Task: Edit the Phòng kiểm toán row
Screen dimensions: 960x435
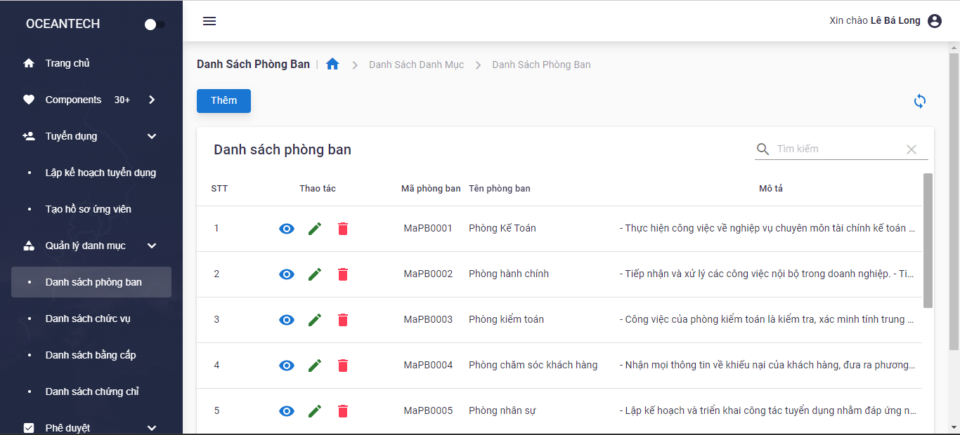Action: point(315,320)
